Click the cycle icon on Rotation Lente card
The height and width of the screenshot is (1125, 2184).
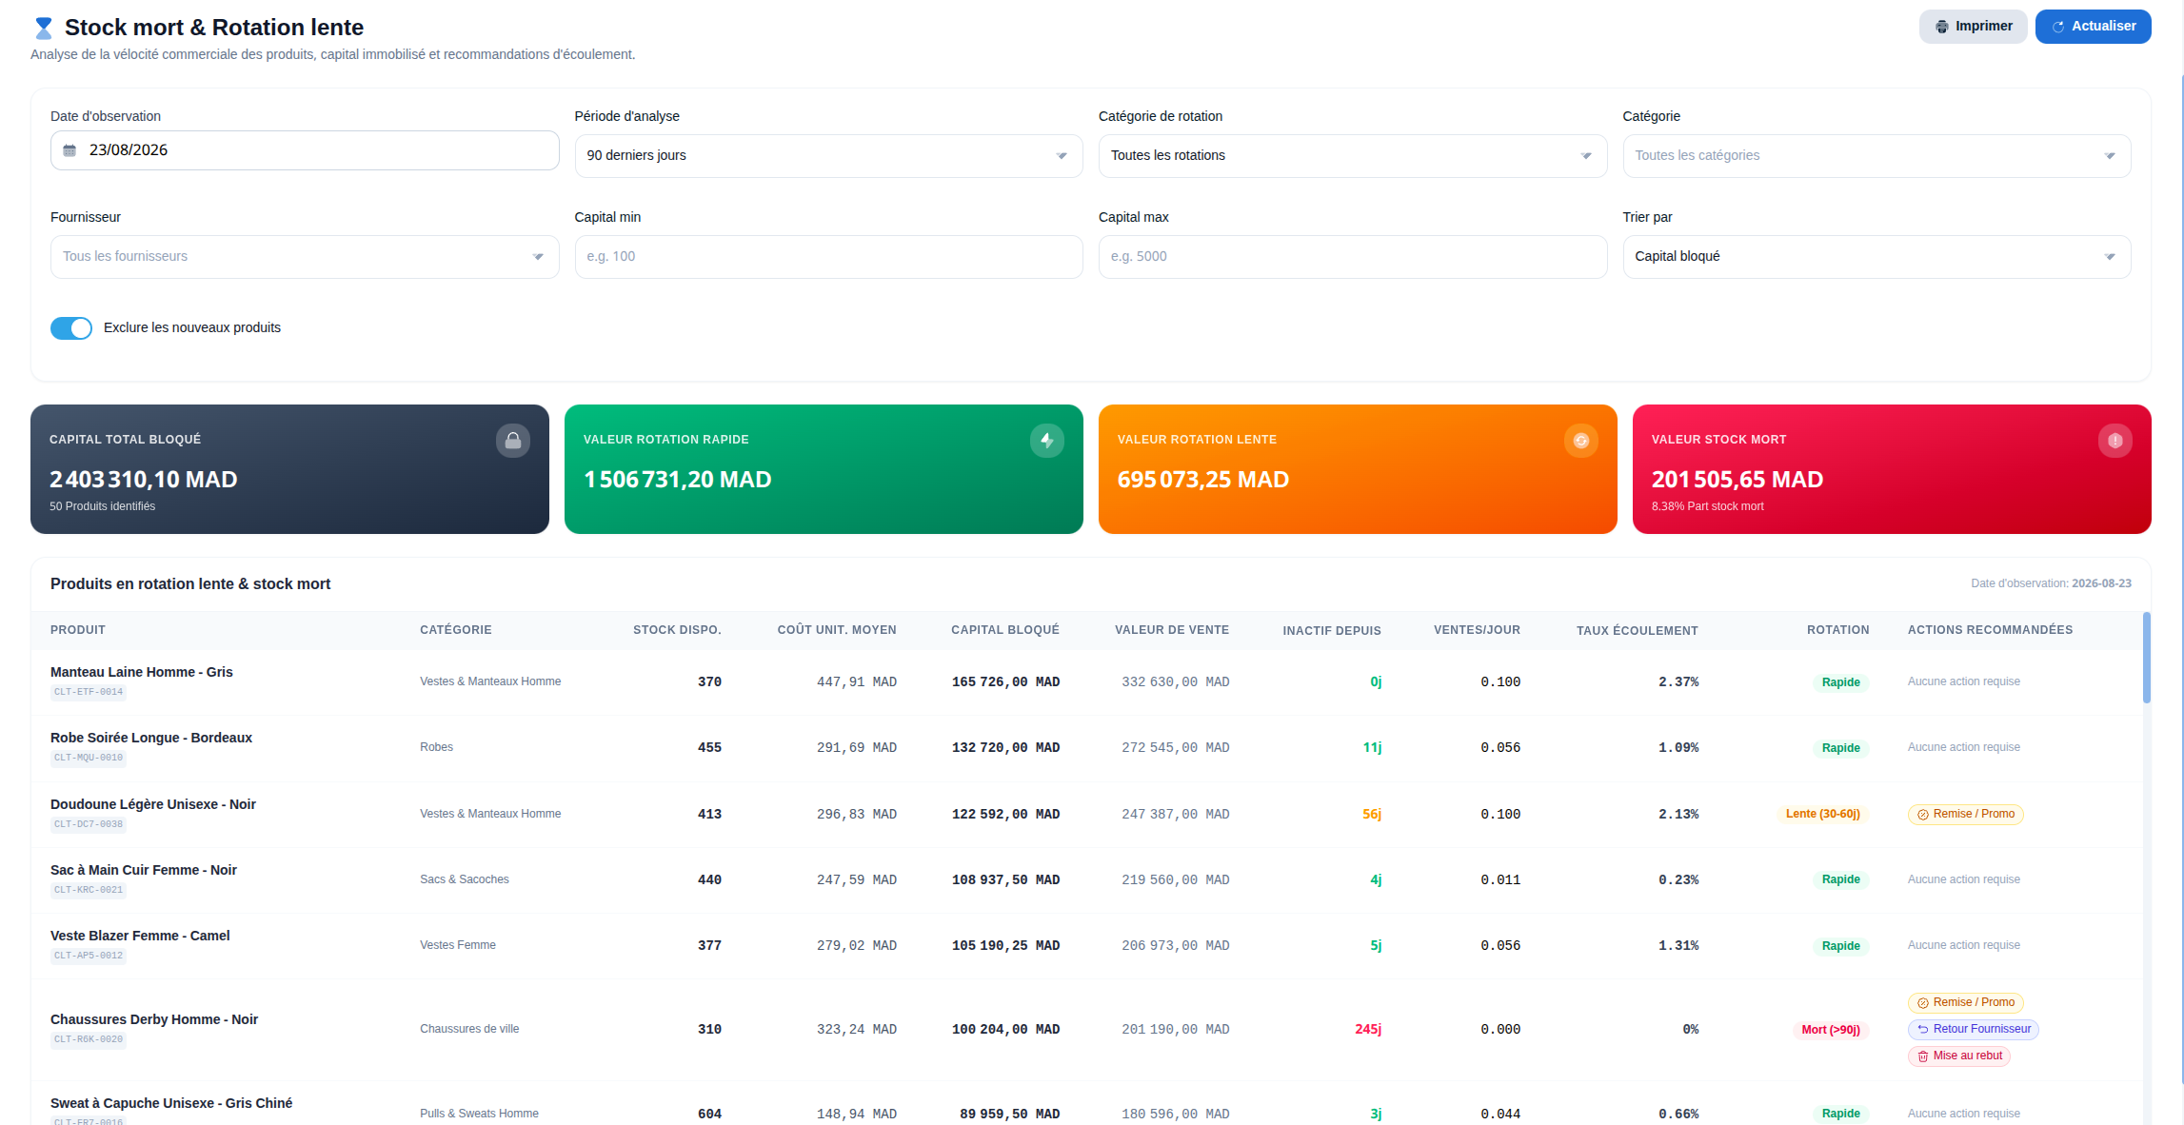(x=1581, y=441)
